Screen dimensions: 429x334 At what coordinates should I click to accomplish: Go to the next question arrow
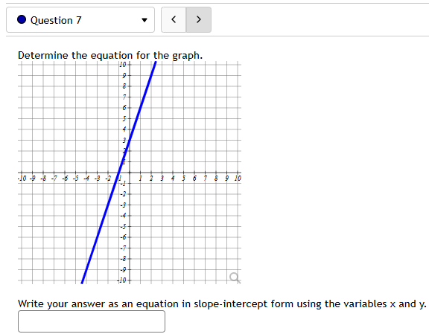199,19
